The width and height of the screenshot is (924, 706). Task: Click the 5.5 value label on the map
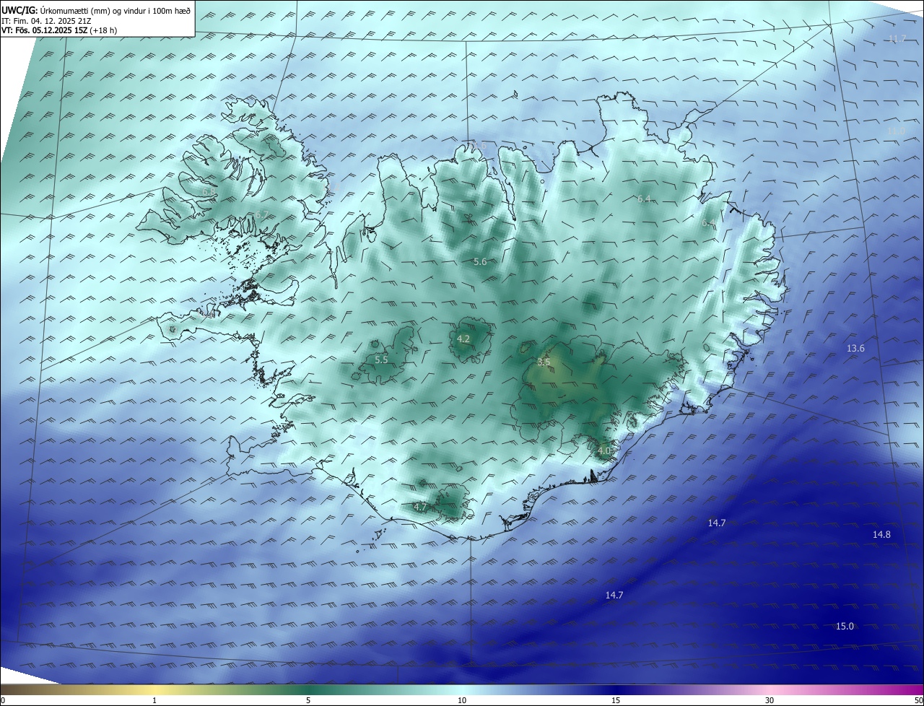[x=381, y=359]
